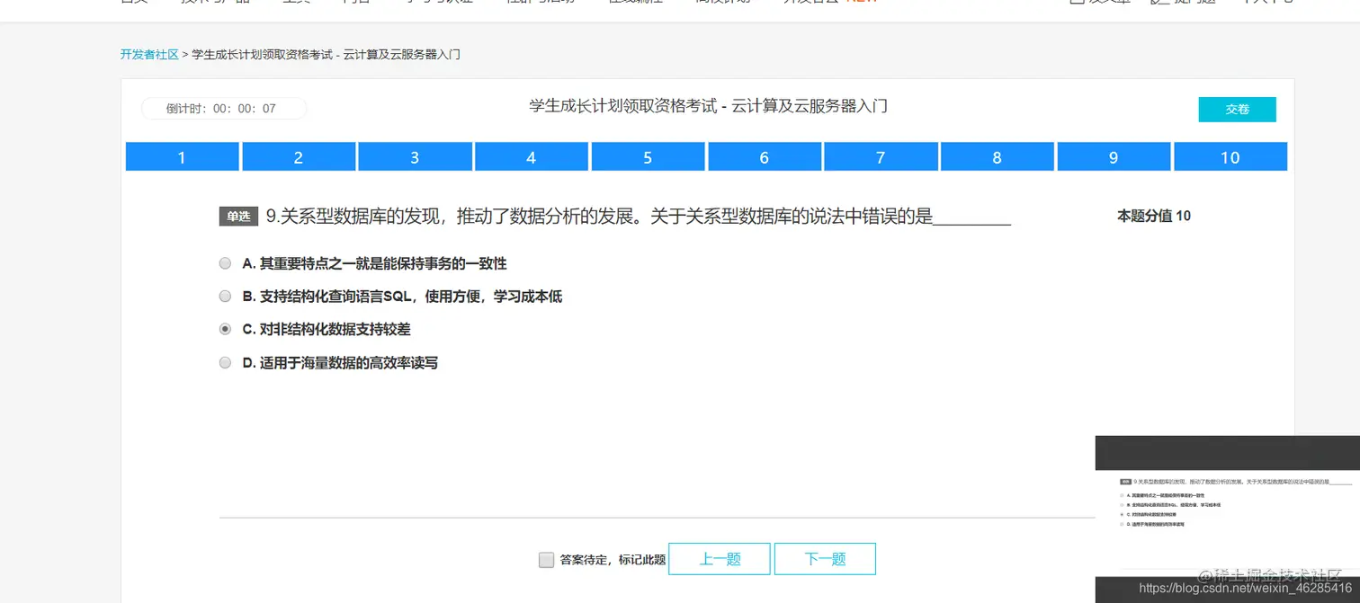The image size is (1360, 603).
Task: Jump to question 10
Action: (x=1229, y=155)
